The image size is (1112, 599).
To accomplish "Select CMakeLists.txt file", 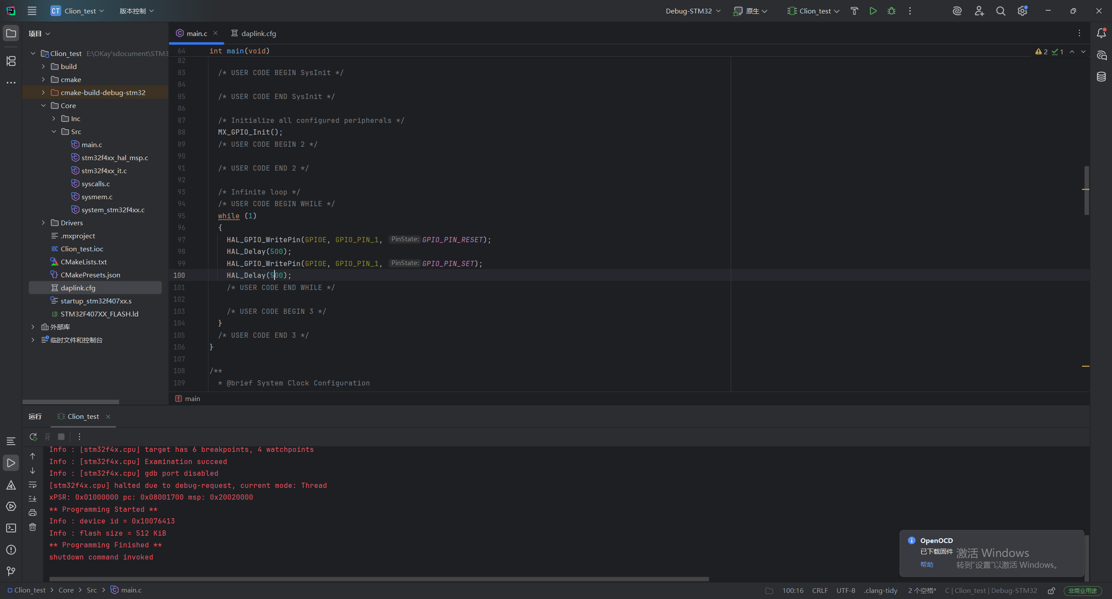I will [84, 262].
